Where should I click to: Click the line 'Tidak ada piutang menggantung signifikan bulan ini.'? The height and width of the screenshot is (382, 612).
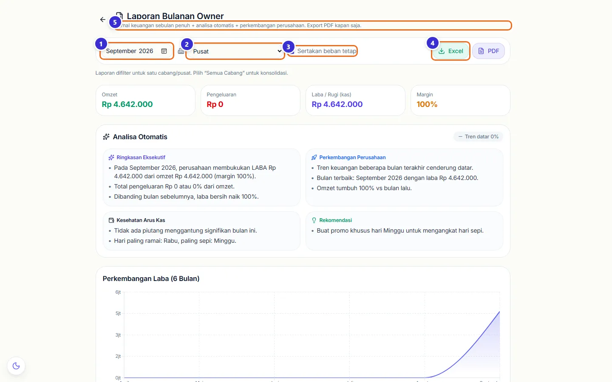point(185,230)
